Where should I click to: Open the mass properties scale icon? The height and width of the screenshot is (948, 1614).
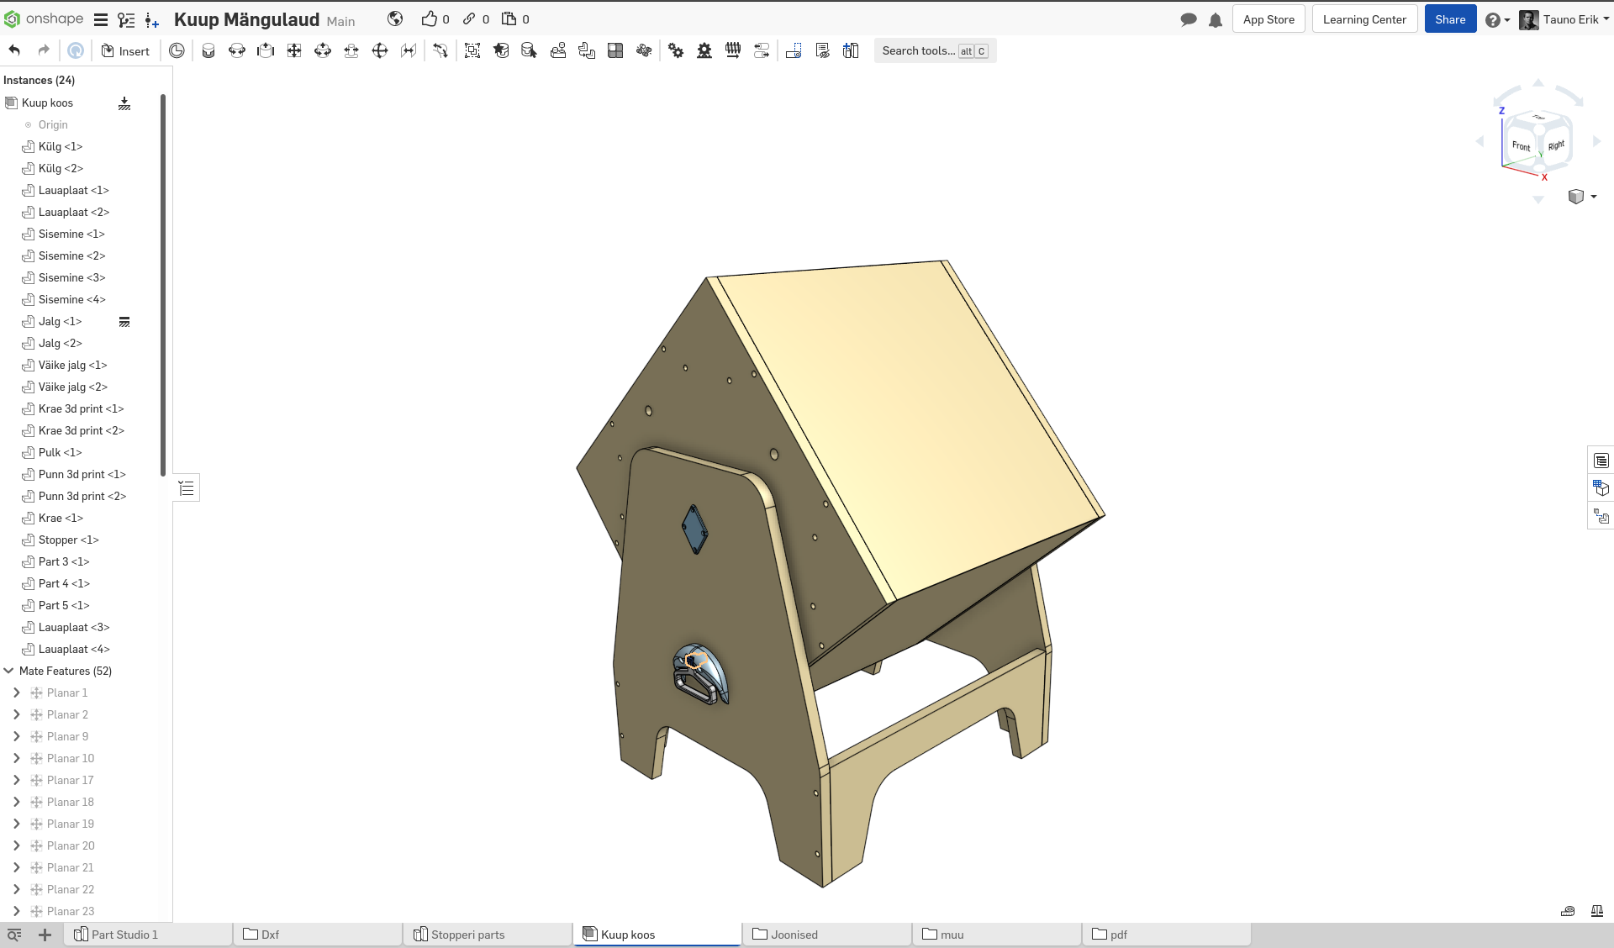pos(1597,911)
